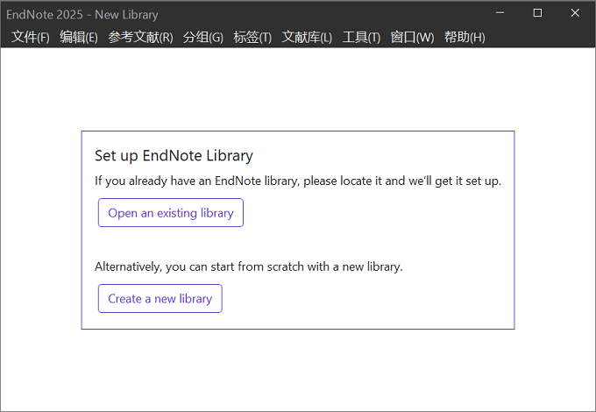The width and height of the screenshot is (596, 412).
Task: Close the EndNote 2025 window
Action: pos(575,13)
